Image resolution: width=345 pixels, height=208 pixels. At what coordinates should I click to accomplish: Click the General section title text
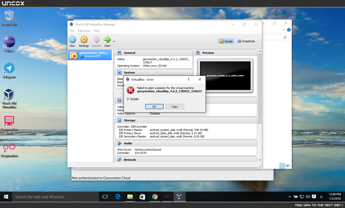[130, 53]
